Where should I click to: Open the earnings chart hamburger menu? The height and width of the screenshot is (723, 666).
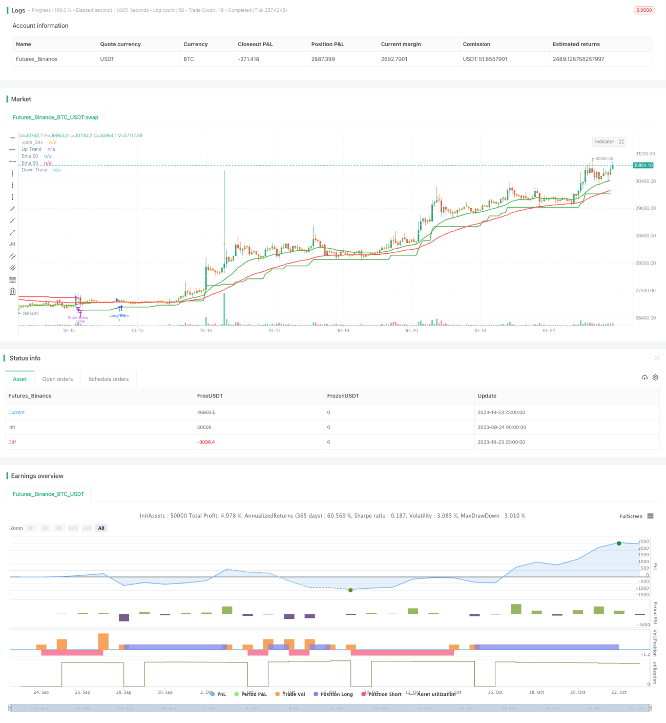(650, 516)
